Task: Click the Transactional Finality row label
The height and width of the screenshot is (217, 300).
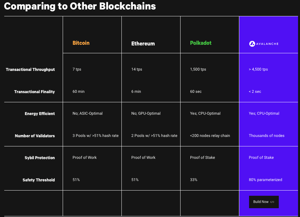Action: (35, 92)
